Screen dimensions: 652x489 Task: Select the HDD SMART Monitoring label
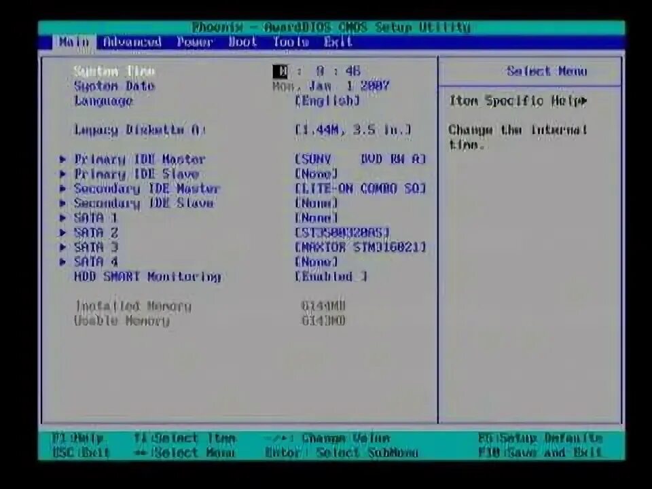(x=147, y=276)
